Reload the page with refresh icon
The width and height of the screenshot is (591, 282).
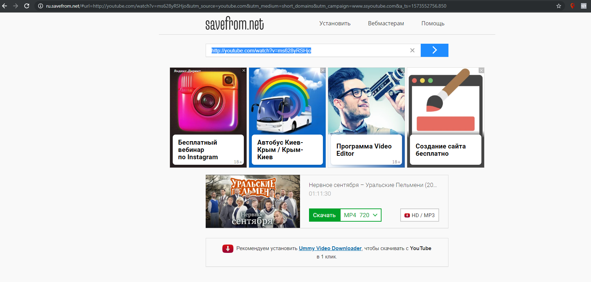click(27, 6)
